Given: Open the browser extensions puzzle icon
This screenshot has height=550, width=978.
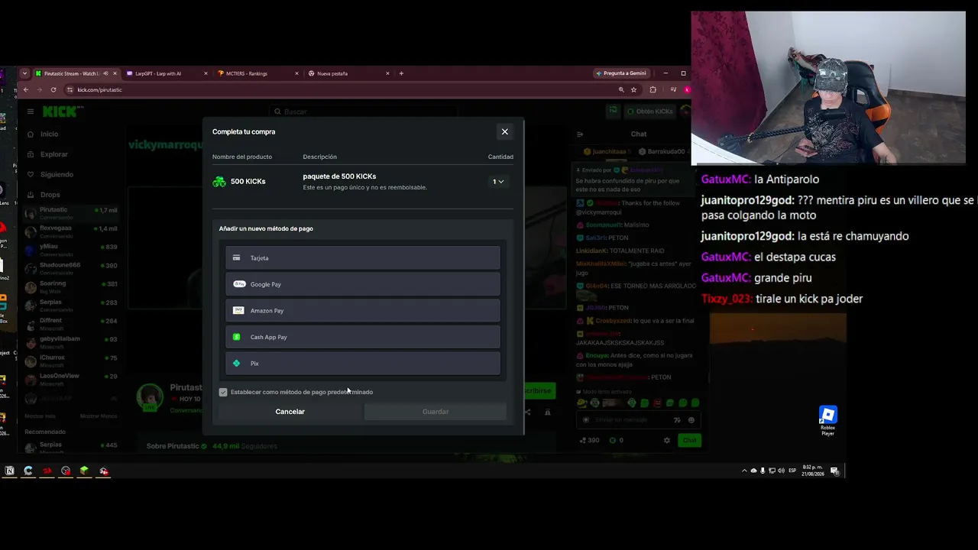Looking at the screenshot, I should coord(653,90).
